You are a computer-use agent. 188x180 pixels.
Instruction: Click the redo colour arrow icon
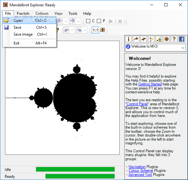[79, 30]
